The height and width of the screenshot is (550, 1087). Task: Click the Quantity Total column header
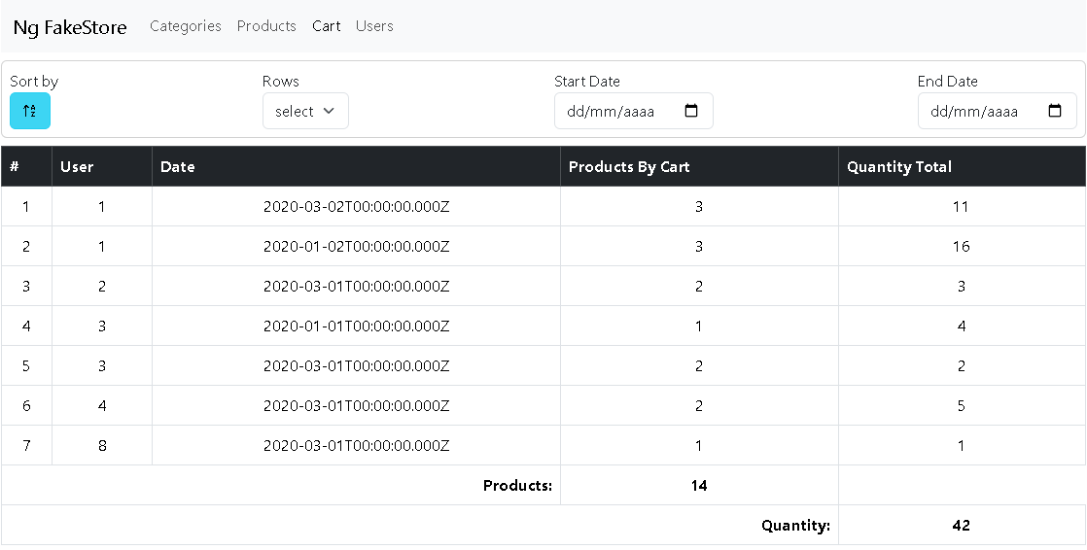click(x=899, y=167)
